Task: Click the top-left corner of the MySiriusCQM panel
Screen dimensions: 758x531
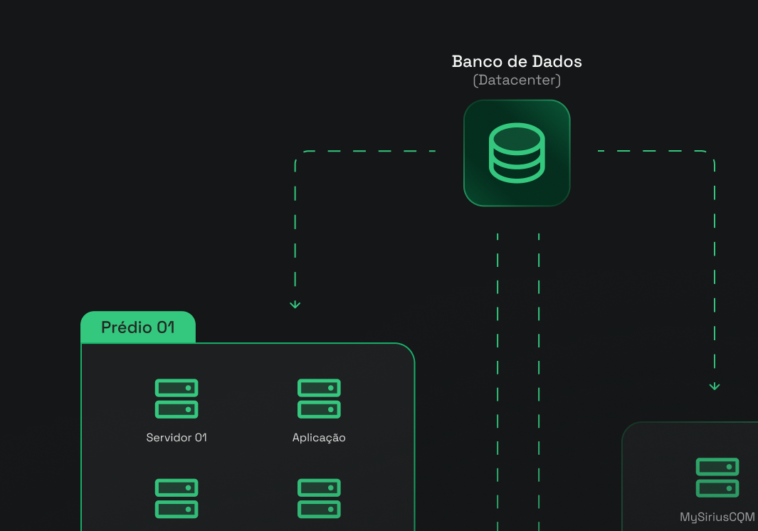Action: pos(626,427)
